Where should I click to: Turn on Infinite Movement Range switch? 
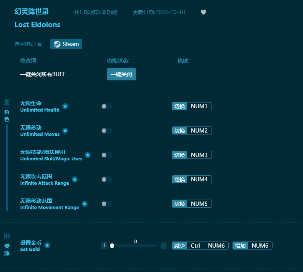coord(107,204)
